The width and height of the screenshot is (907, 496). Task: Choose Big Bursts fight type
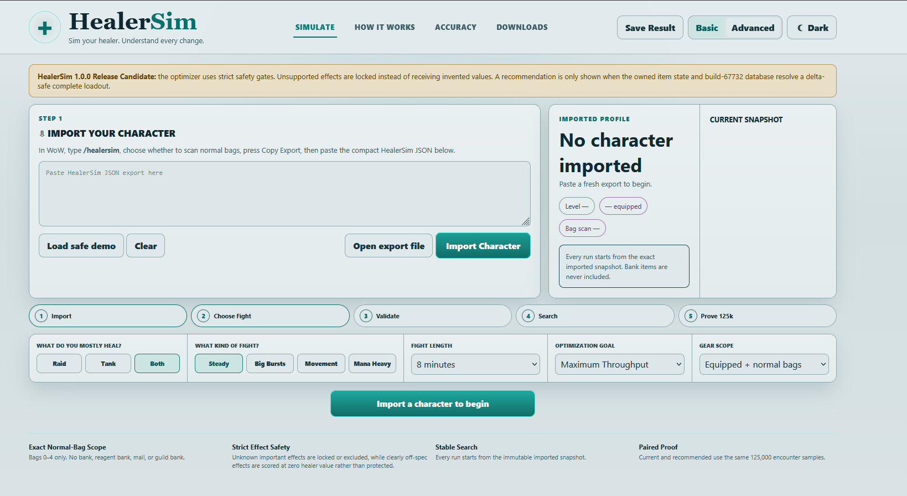[x=270, y=364]
